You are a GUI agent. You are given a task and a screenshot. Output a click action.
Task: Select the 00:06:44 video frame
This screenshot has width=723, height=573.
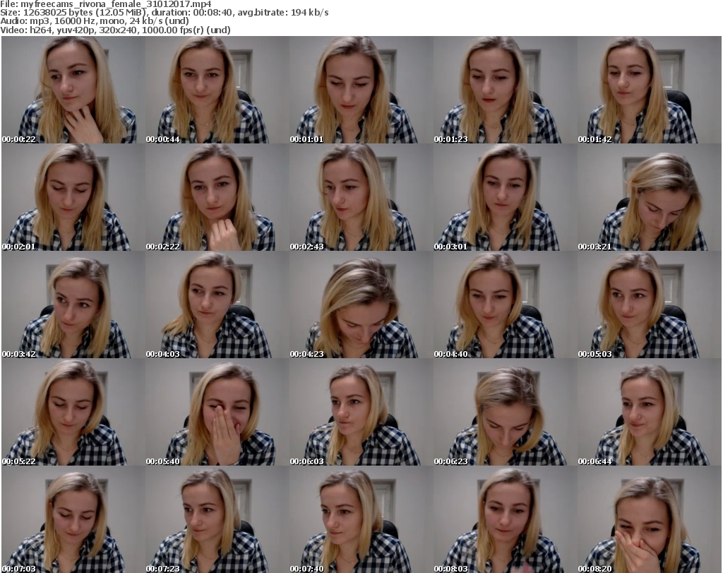tap(649, 413)
